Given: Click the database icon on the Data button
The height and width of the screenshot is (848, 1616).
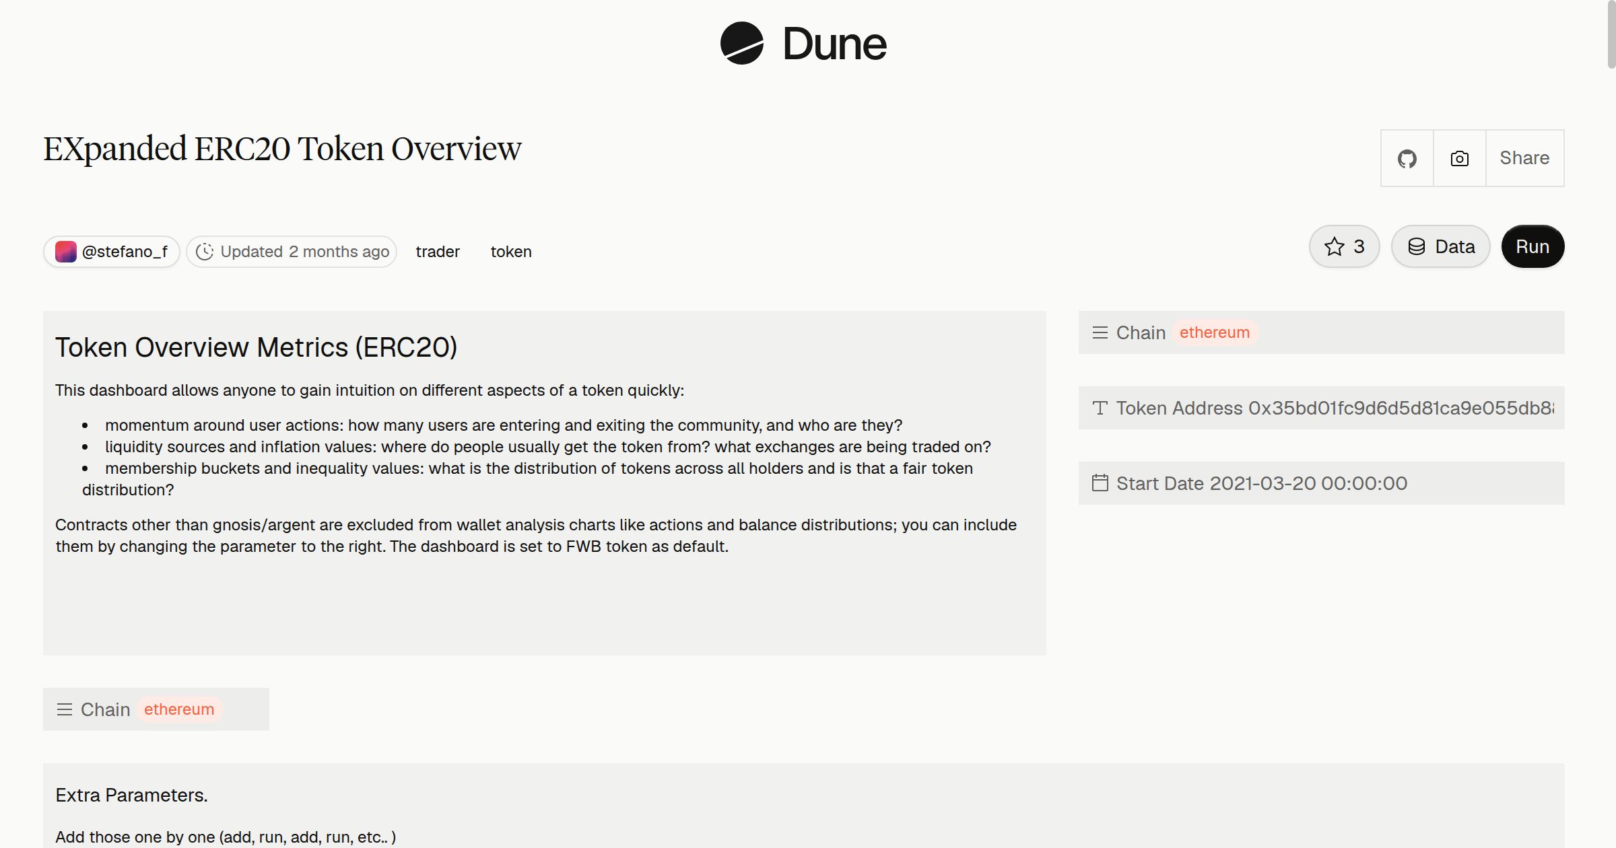Looking at the screenshot, I should pyautogui.click(x=1417, y=246).
